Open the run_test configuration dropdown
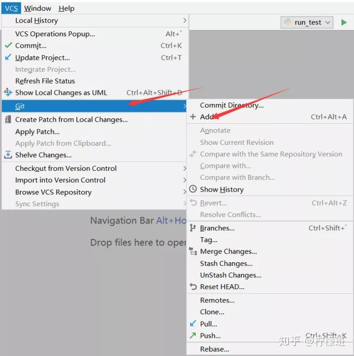This screenshot has height=356, width=354. pyautogui.click(x=307, y=22)
